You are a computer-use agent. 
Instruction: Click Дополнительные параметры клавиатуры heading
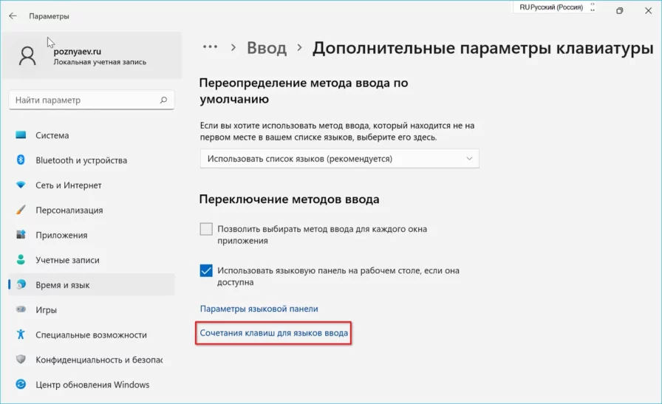coord(482,48)
